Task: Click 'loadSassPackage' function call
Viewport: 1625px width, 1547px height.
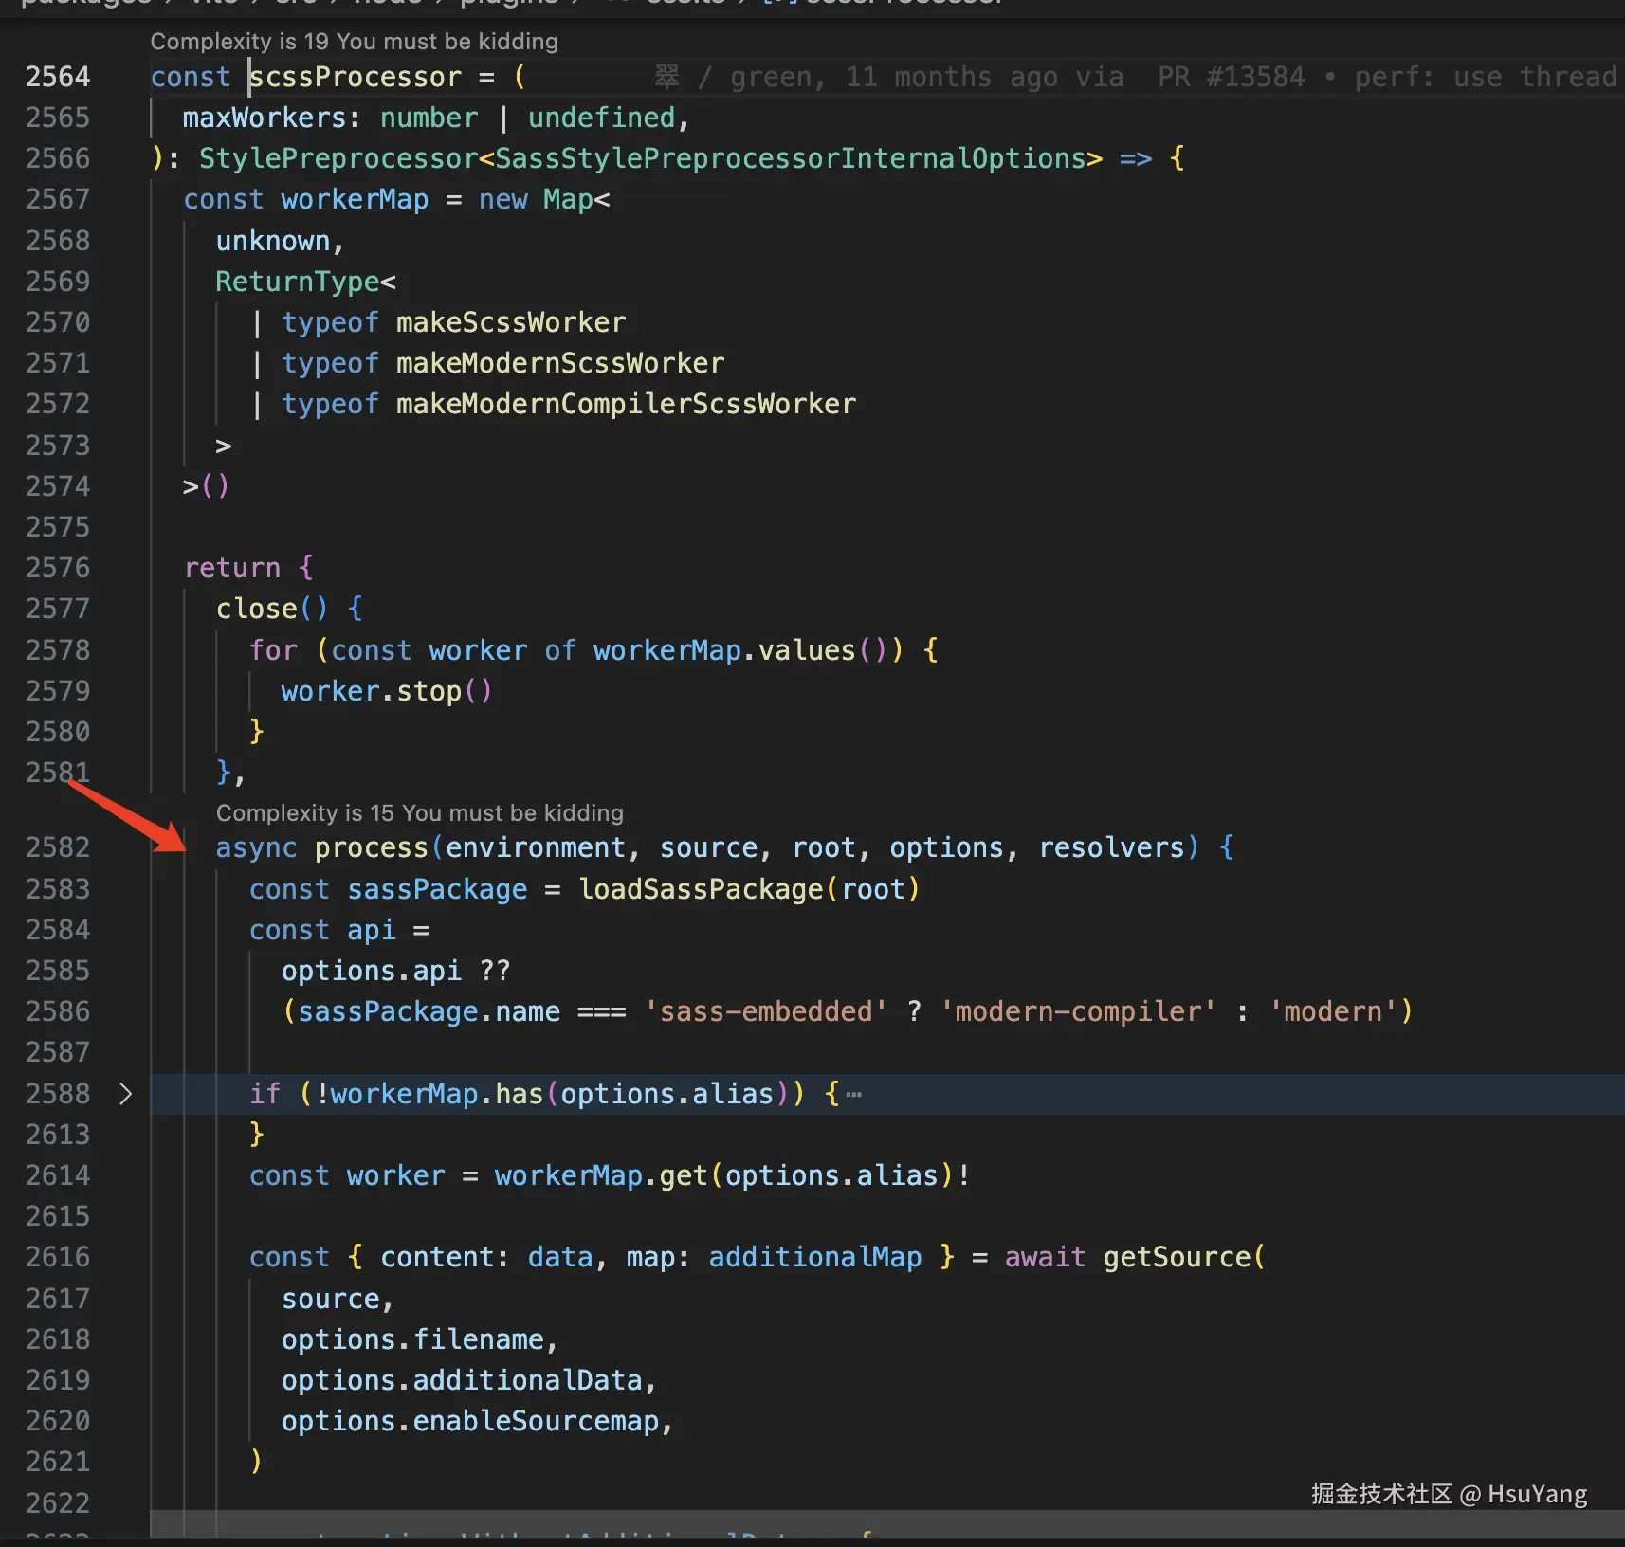Action: 701,889
